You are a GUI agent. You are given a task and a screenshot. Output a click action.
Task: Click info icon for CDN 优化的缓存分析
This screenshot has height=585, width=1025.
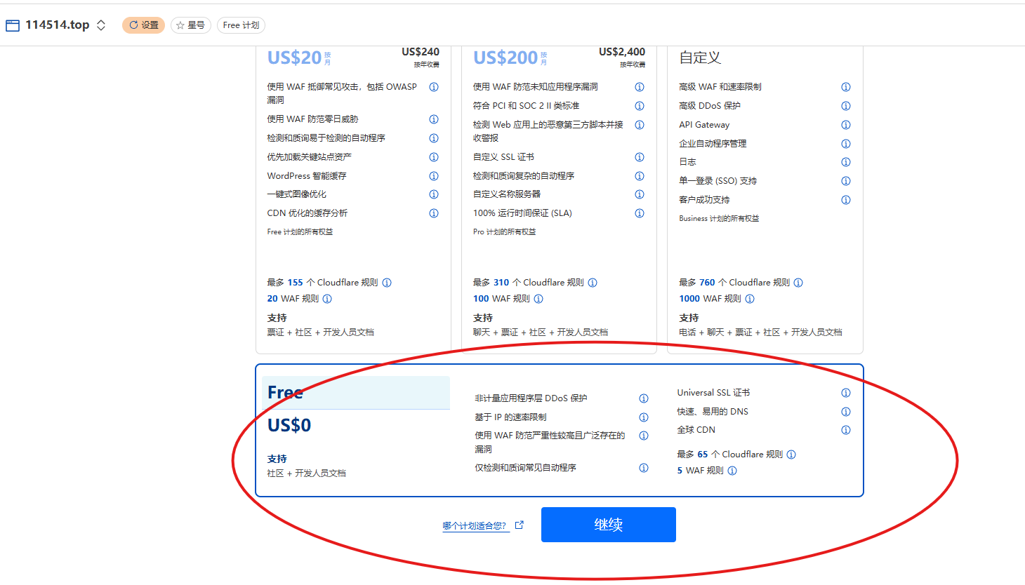434,213
